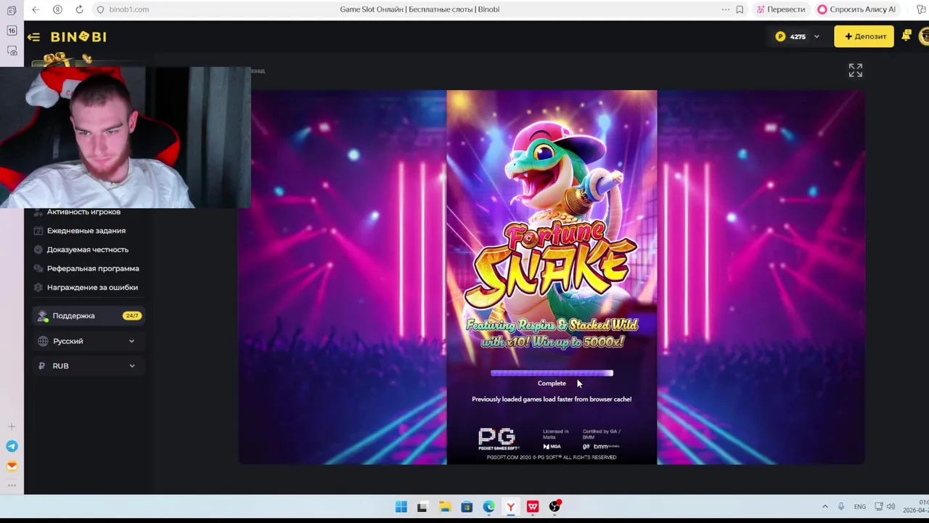Image resolution: width=929 pixels, height=523 pixels.
Task: Open the tabs panel icon in side strip
Action: pos(12,11)
